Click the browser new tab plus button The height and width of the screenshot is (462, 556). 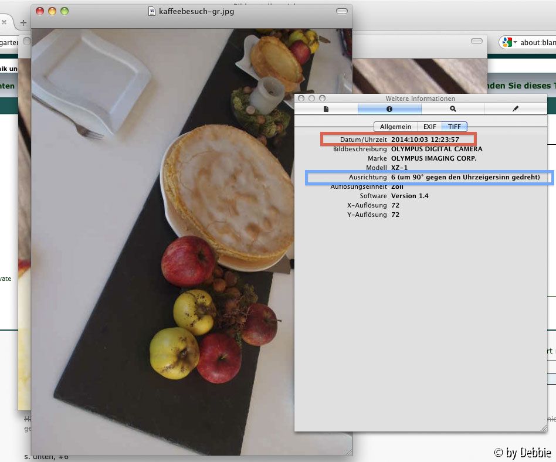[x=23, y=23]
